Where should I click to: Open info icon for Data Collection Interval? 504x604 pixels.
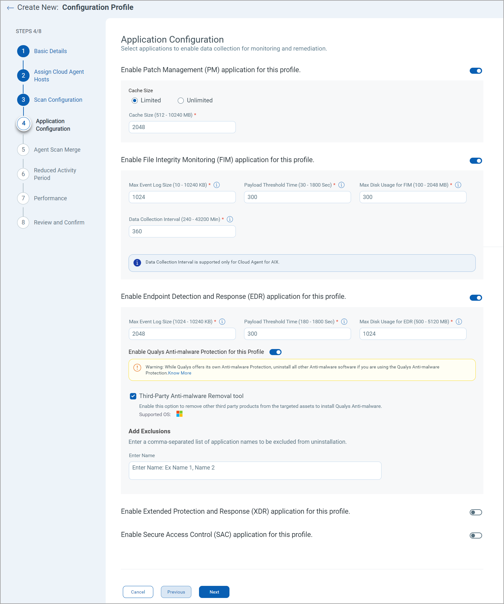230,219
